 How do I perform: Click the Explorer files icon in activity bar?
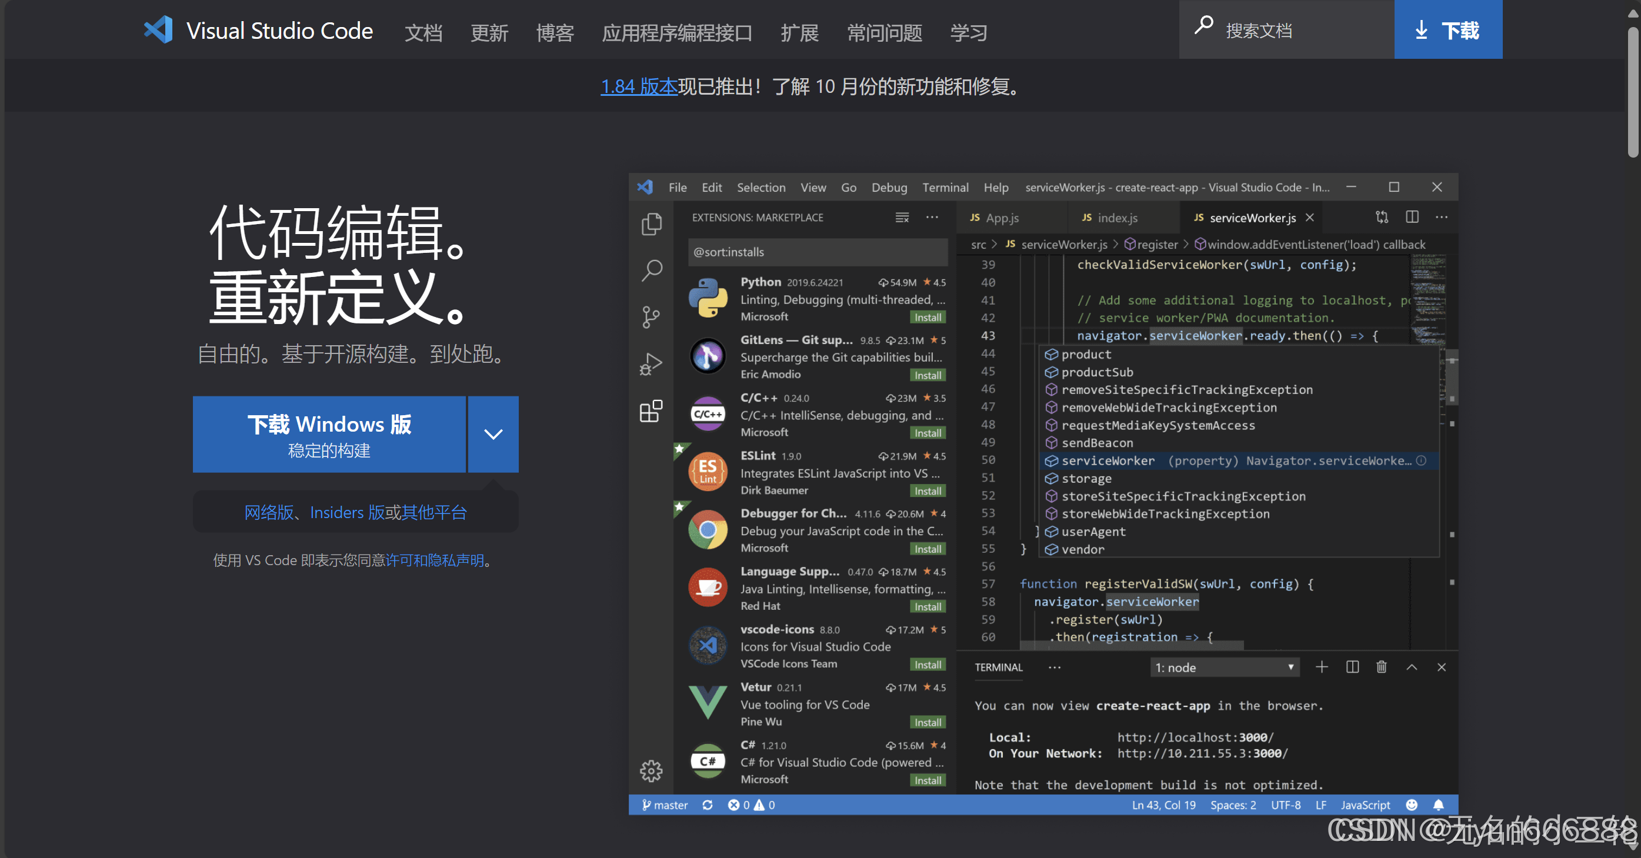coord(651,223)
